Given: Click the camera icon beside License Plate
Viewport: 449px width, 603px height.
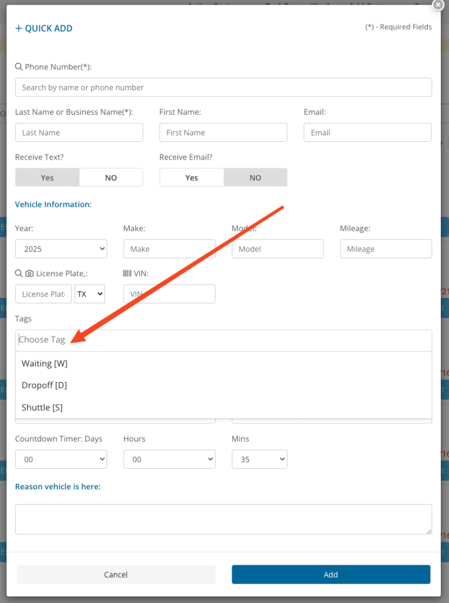Looking at the screenshot, I should (29, 273).
